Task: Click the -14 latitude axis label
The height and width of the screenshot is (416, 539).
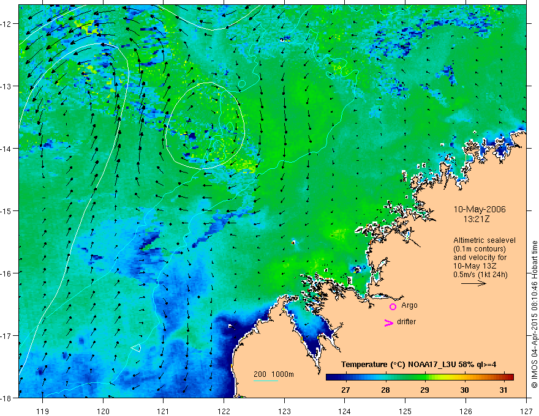Action: [7, 149]
